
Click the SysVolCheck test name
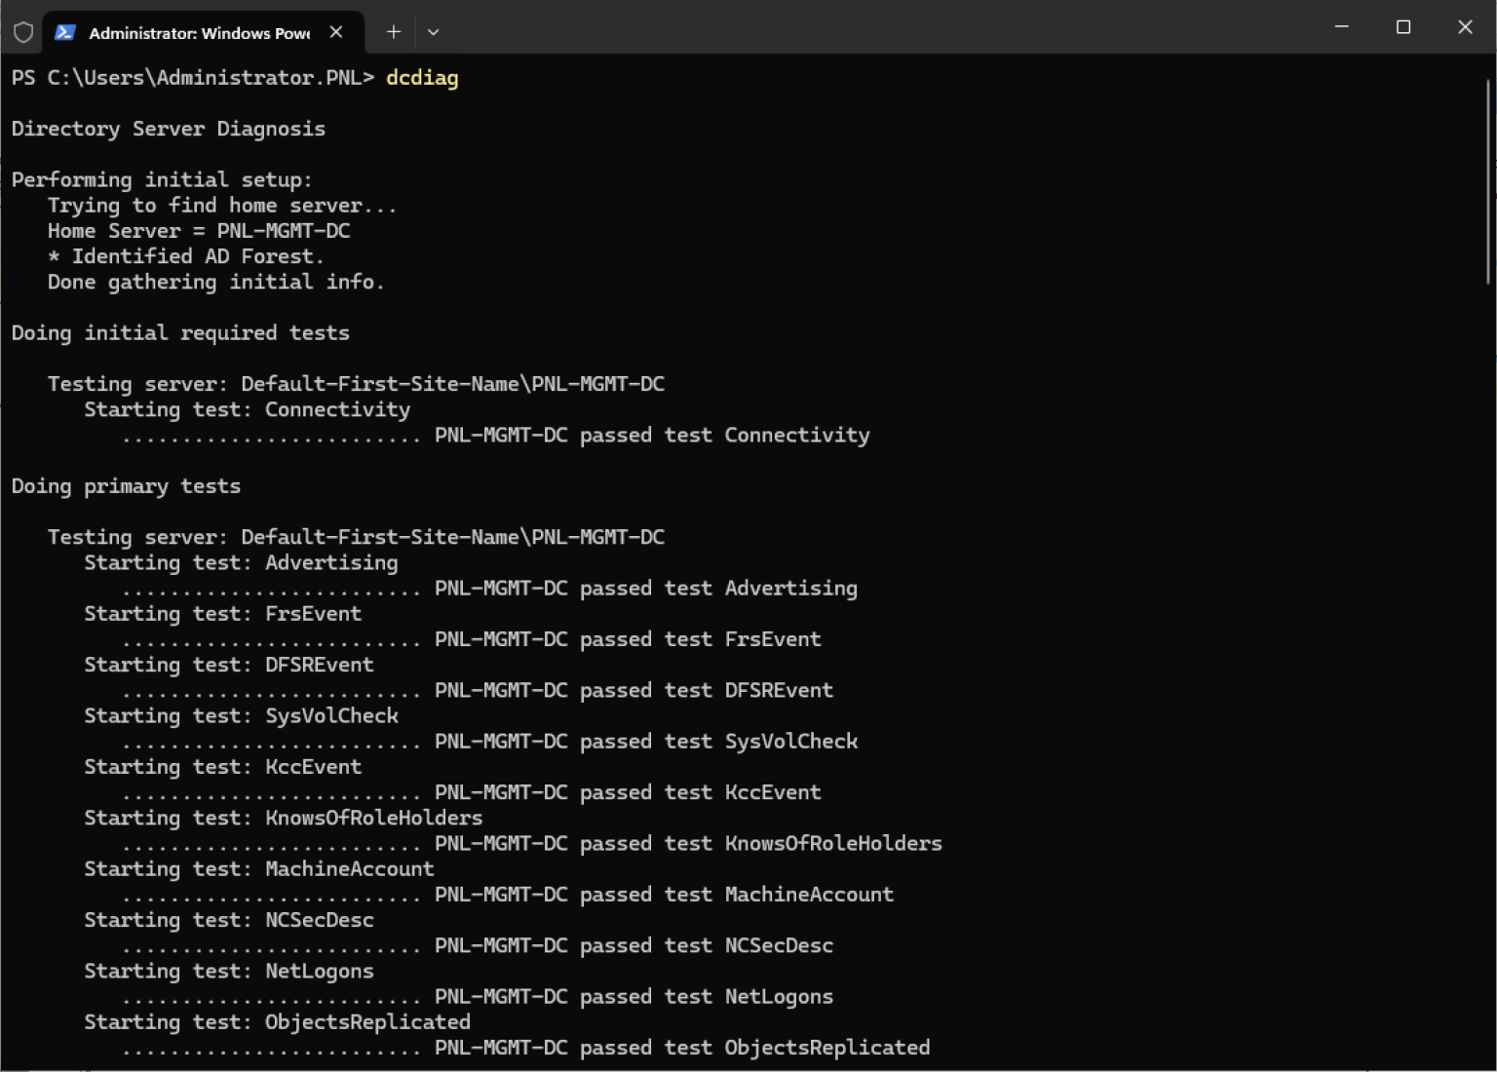(331, 715)
